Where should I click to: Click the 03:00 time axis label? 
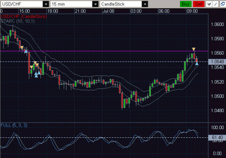(136, 11)
